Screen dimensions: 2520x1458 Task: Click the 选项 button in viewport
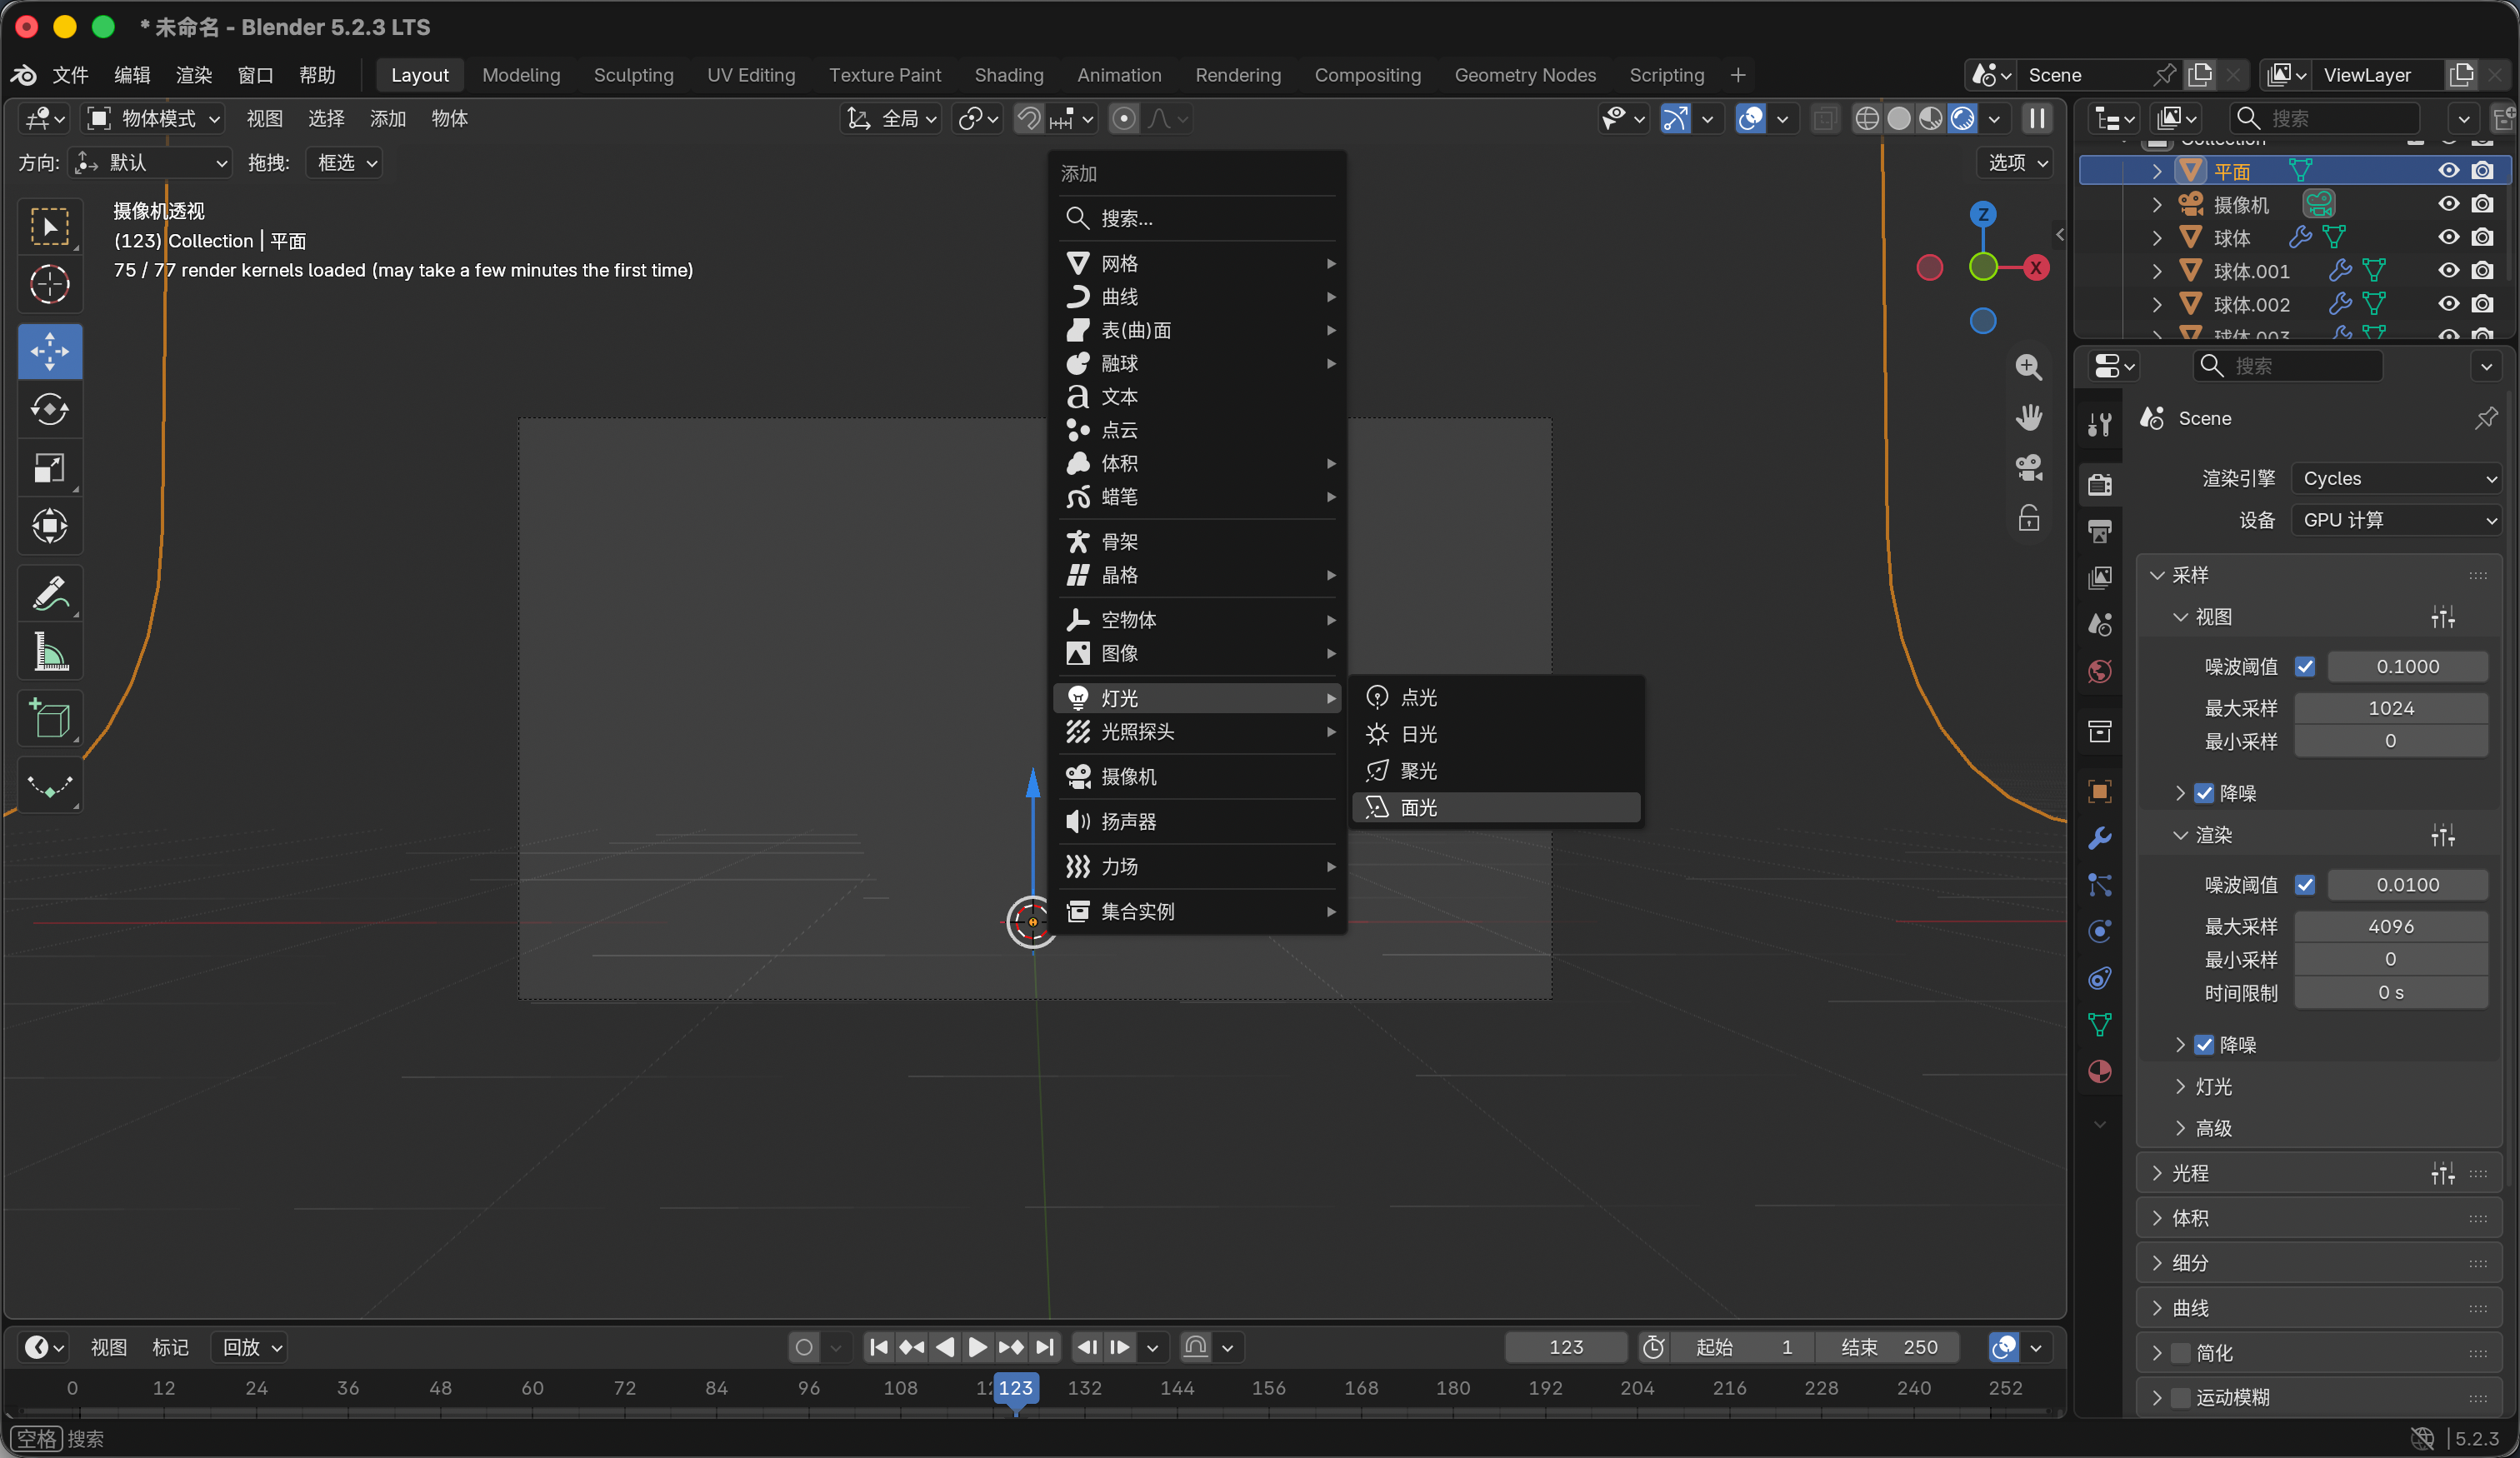2013,163
